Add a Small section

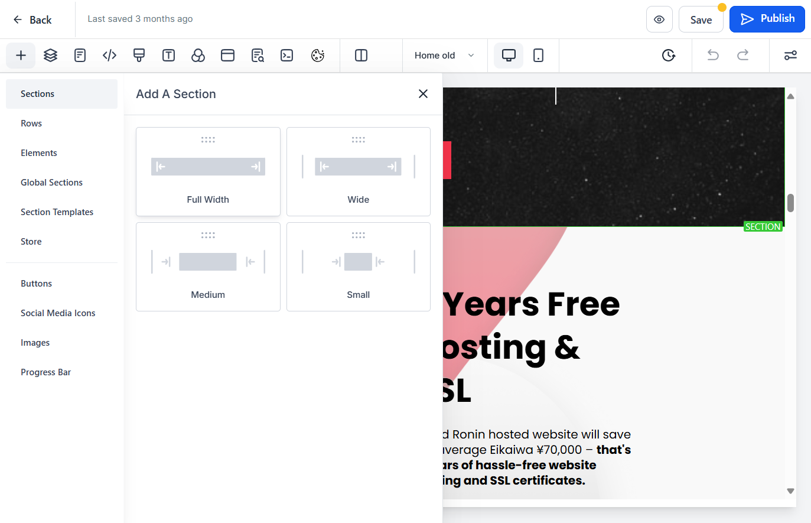tap(359, 267)
